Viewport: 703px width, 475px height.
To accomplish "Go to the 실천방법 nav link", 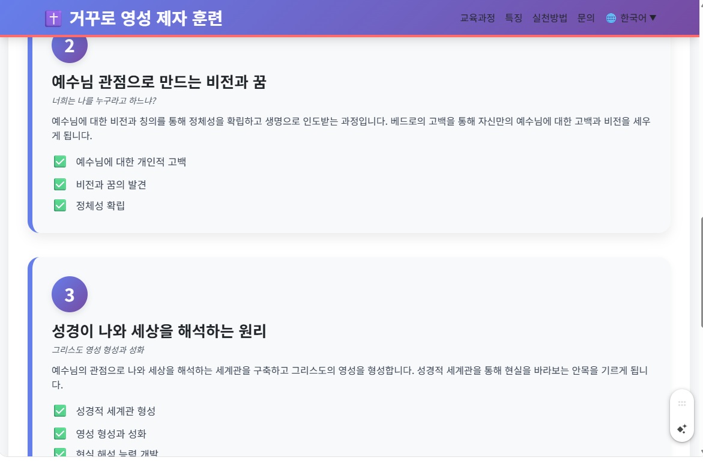I will [x=550, y=18].
